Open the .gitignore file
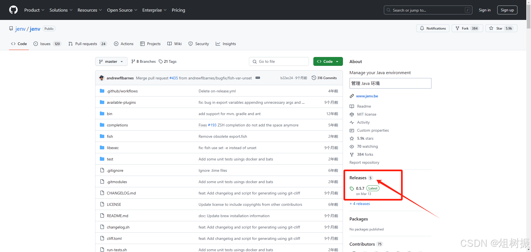 click(x=115, y=170)
